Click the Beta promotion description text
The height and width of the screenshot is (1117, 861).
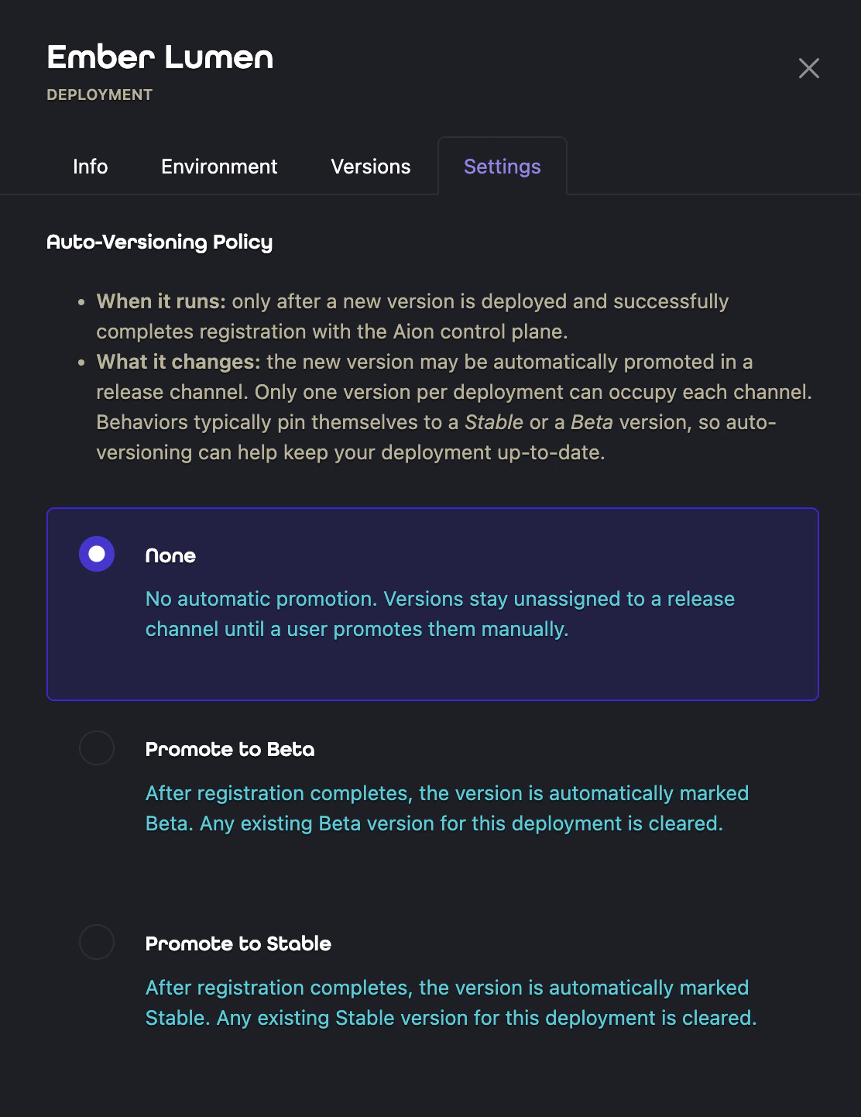447,808
